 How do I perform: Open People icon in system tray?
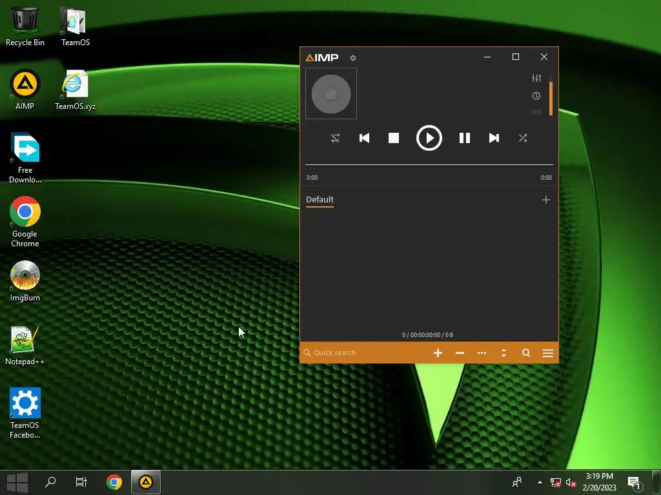coord(517,482)
